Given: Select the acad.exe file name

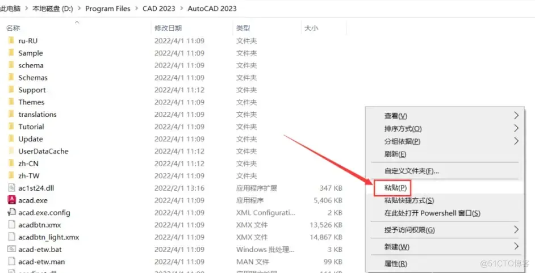Looking at the screenshot, I should (x=33, y=200).
